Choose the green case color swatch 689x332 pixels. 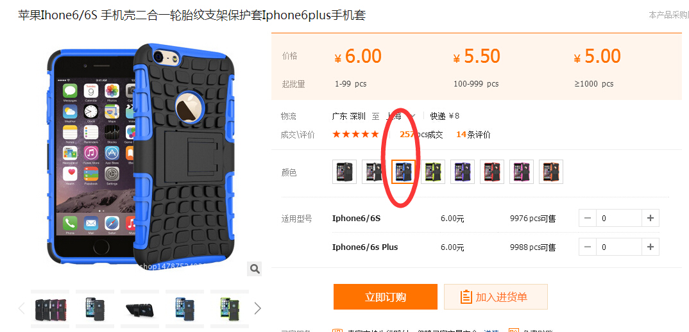[433, 172]
